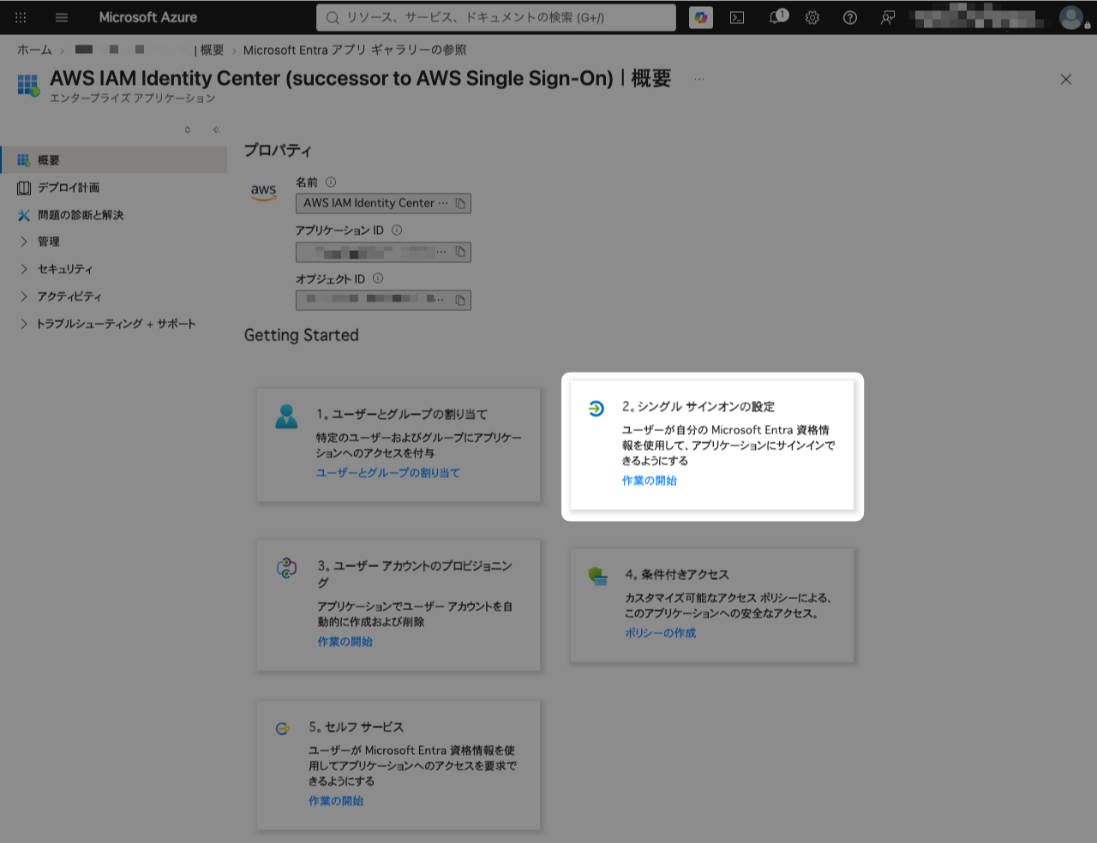Open the more options ellipsis beside title
This screenshot has width=1097, height=843.
point(699,80)
